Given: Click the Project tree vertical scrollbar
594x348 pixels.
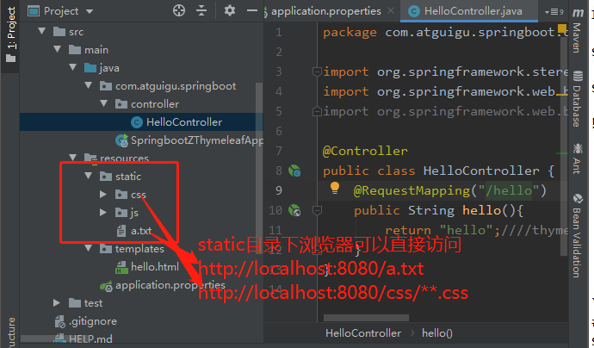Looking at the screenshot, I should click(259, 167).
